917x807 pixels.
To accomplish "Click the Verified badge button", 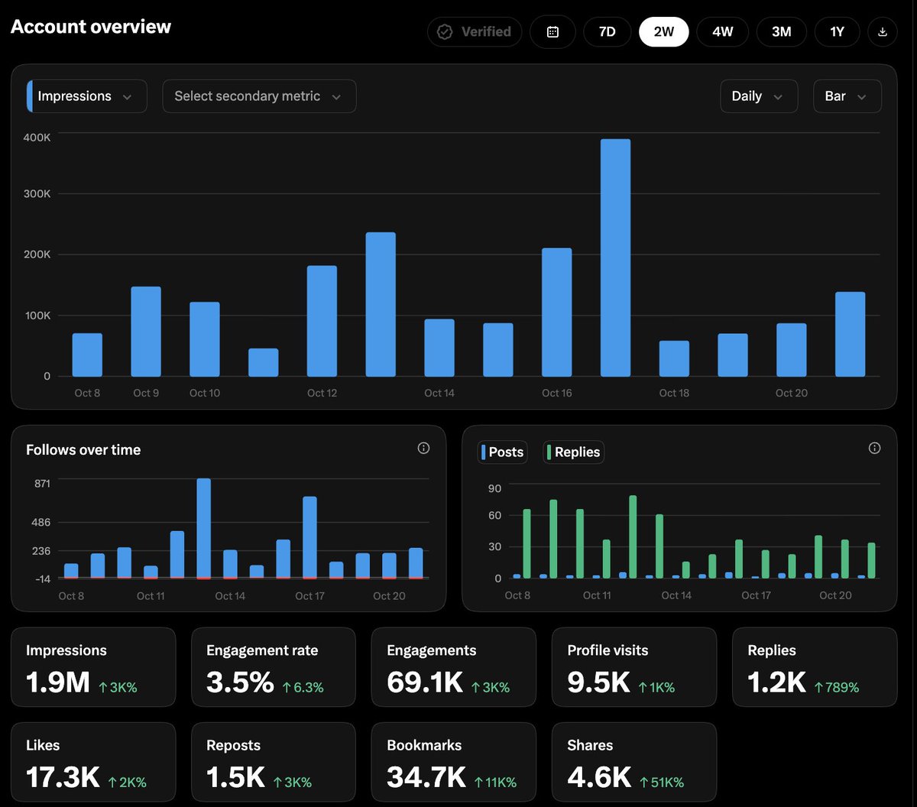I will [x=475, y=32].
